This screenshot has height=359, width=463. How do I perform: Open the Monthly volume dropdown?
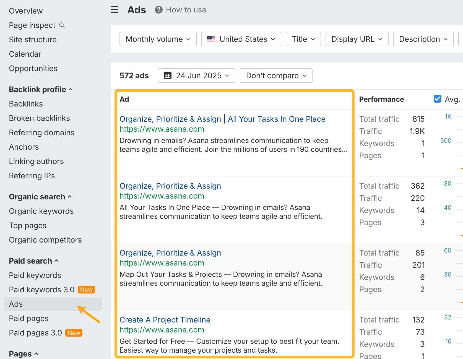(x=157, y=39)
